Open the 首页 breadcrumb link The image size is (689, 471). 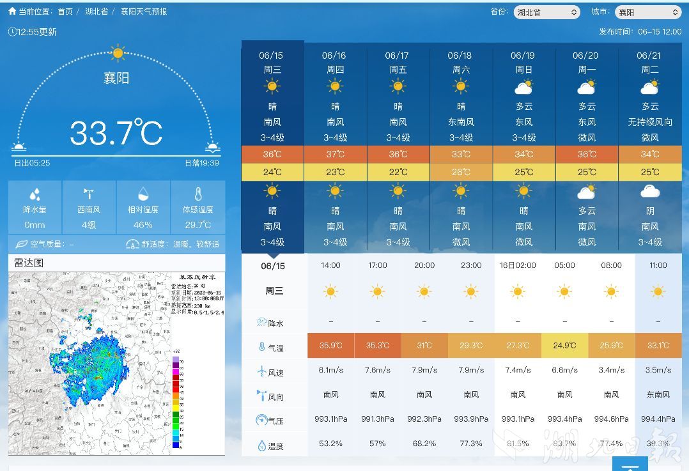coord(65,12)
